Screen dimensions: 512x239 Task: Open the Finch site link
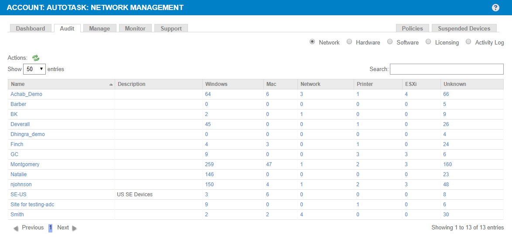tap(17, 144)
